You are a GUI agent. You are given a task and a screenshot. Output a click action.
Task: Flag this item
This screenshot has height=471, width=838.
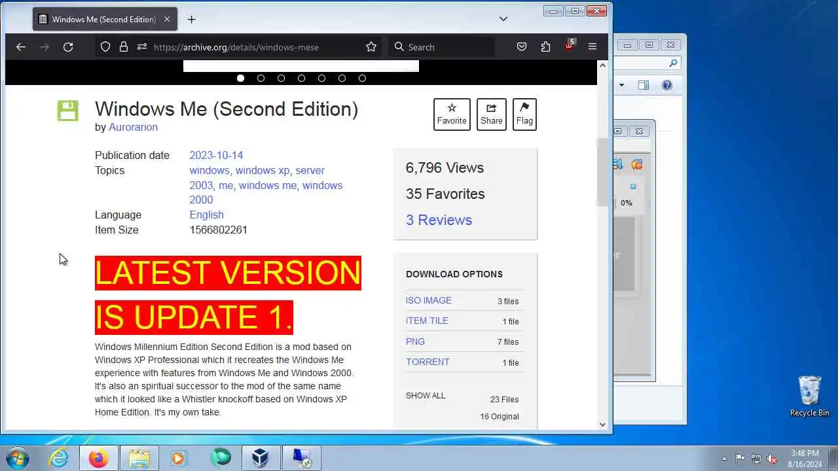tap(524, 114)
